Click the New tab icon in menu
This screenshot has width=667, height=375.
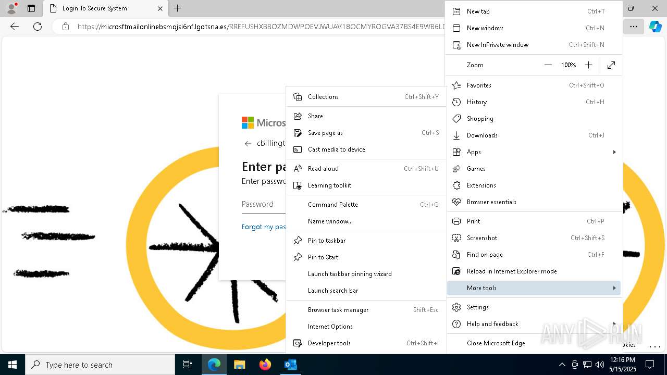456,11
